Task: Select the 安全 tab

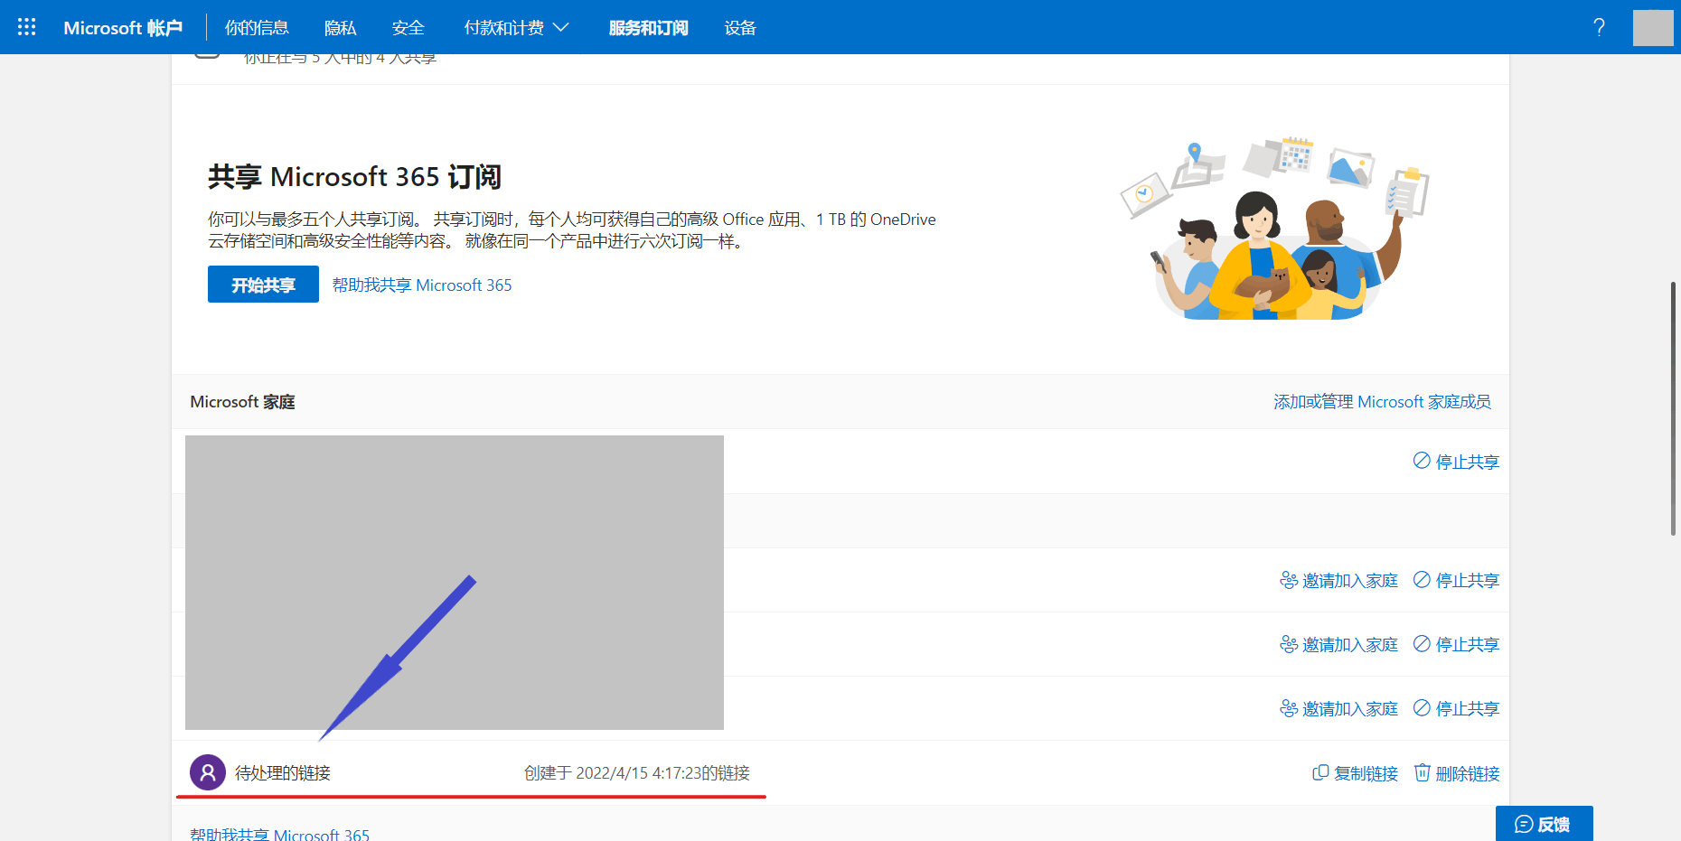Action: tap(409, 28)
